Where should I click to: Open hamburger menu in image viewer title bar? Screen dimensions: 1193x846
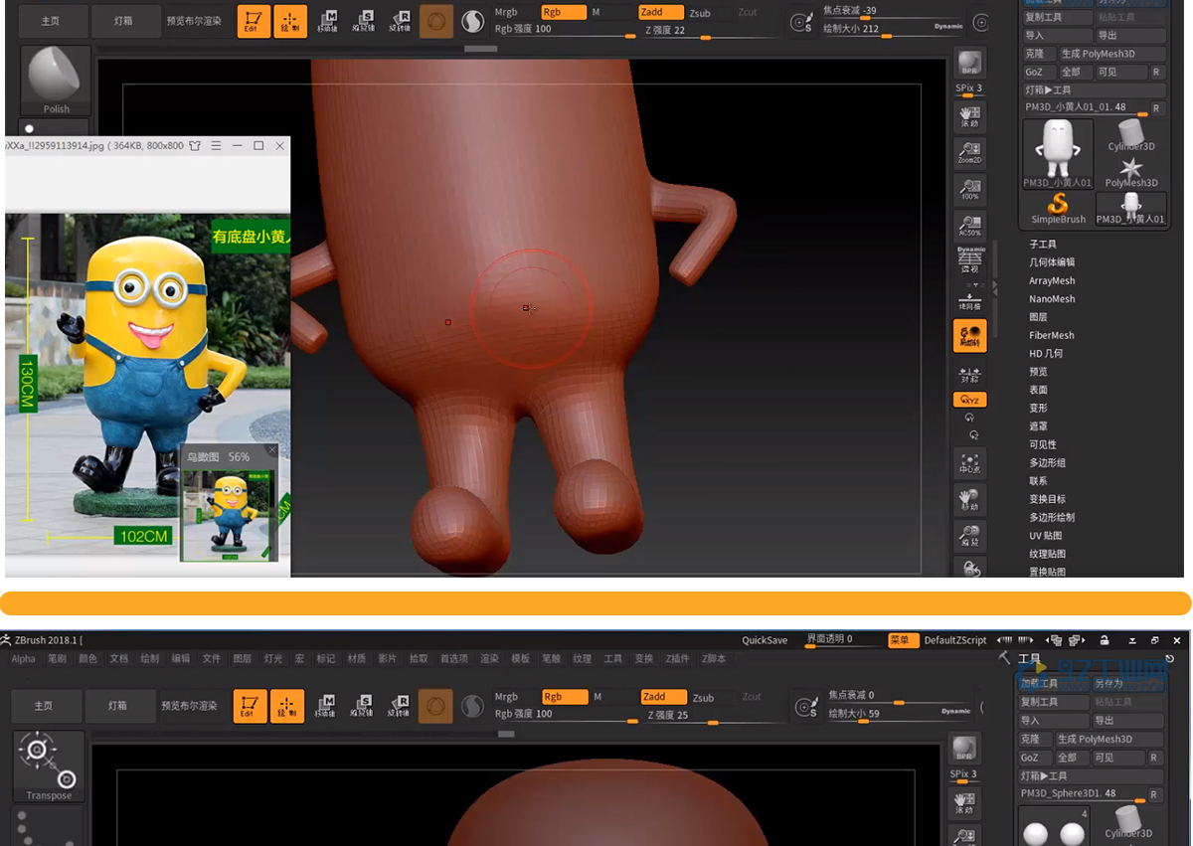tap(216, 145)
